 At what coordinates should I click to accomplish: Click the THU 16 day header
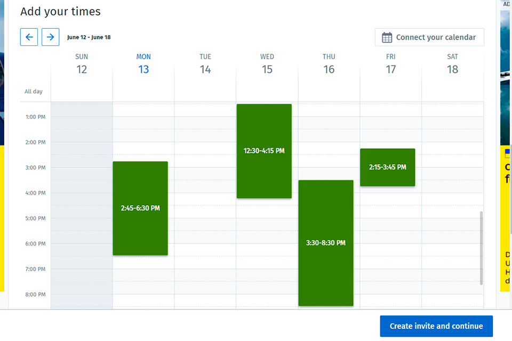tap(329, 64)
